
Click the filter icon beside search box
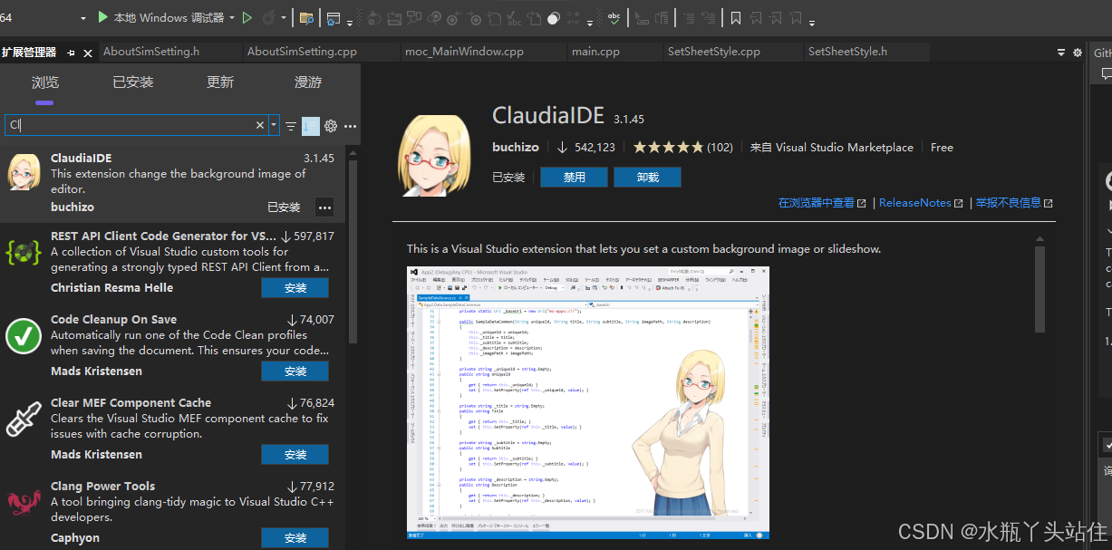[x=291, y=126]
